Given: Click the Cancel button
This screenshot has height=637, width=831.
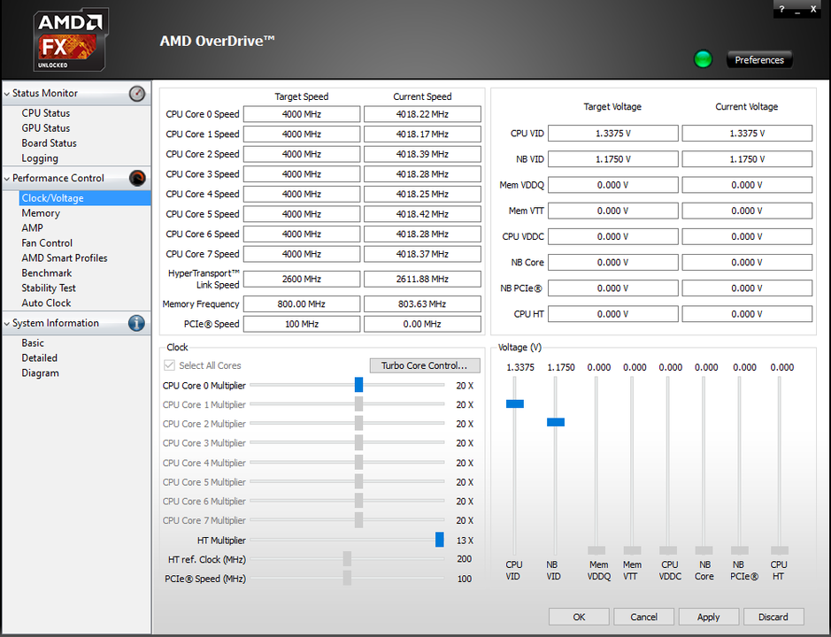Looking at the screenshot, I should pos(643,617).
